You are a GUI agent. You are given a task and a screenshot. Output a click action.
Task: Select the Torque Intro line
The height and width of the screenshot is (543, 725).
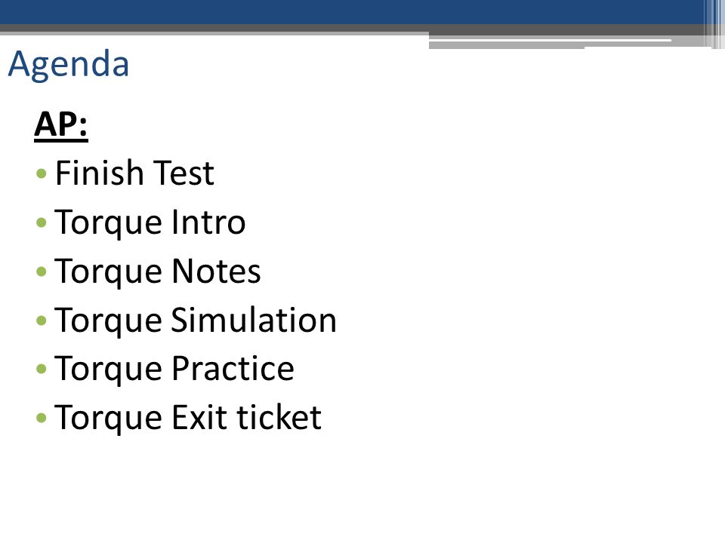(150, 222)
